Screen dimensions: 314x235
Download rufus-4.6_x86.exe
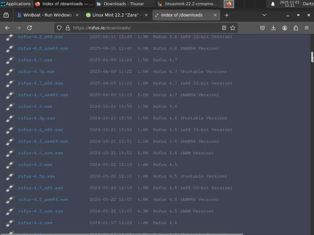(40, 130)
